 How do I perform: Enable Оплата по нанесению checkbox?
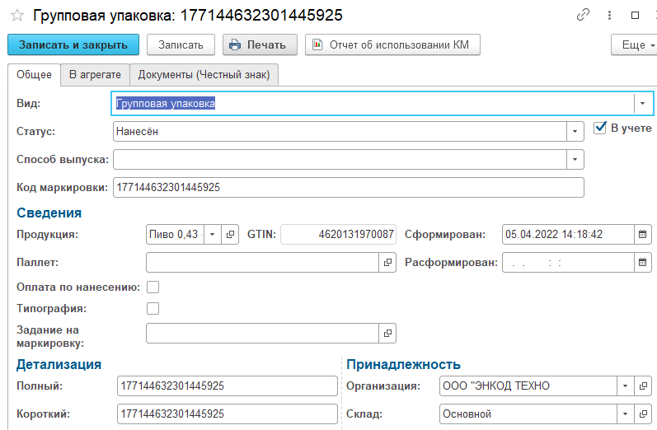[153, 287]
